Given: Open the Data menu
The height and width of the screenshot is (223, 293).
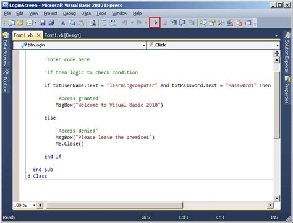Looking at the screenshot, I should 86,14.
